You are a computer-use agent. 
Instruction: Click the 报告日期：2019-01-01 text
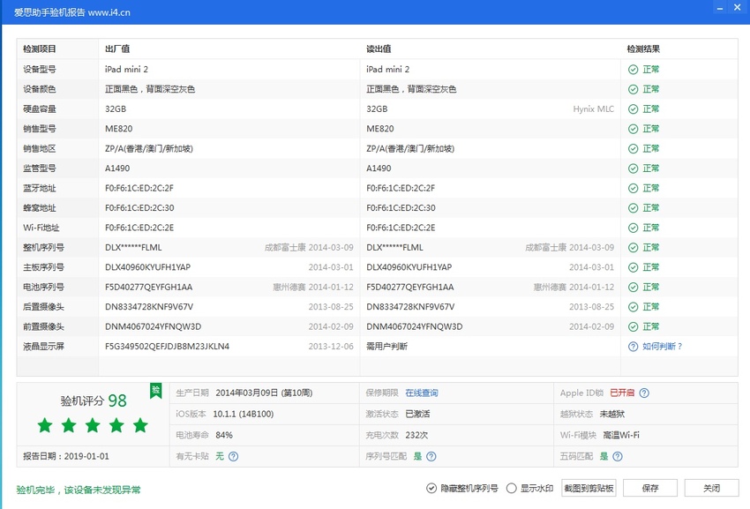pos(66,456)
